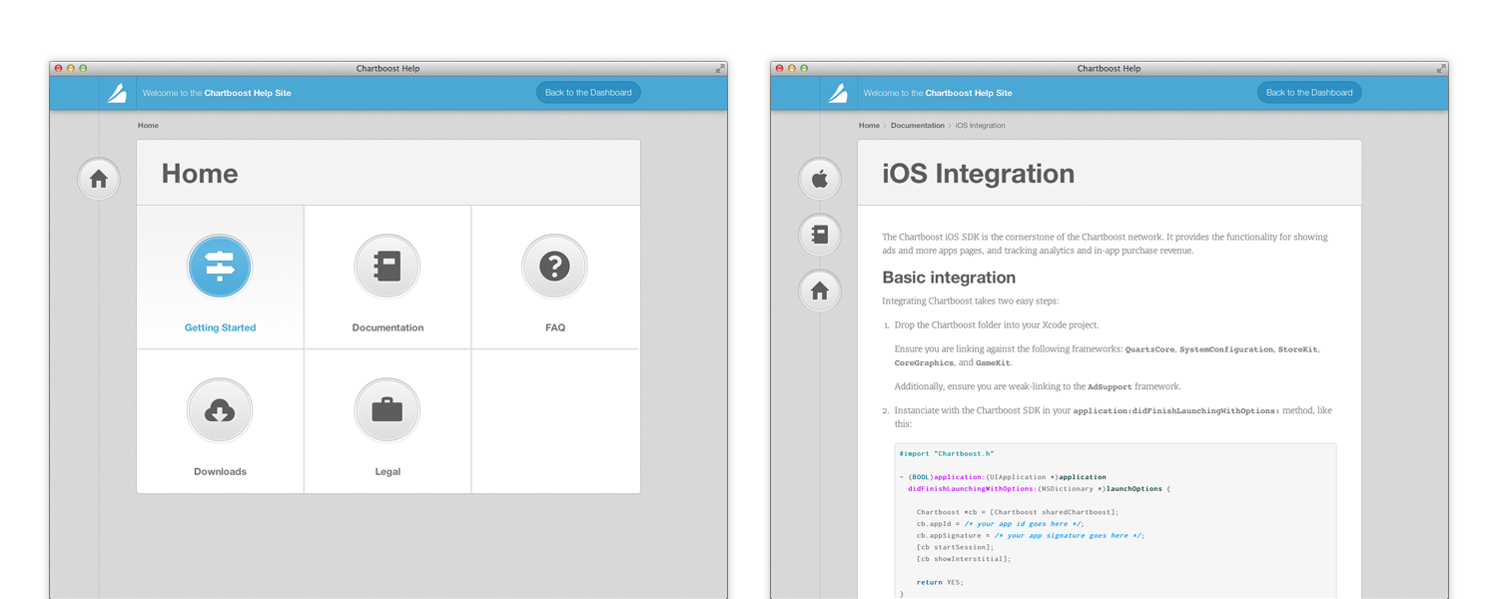Click the "GameKit" framework name
This screenshot has width=1498, height=599.
pos(992,362)
